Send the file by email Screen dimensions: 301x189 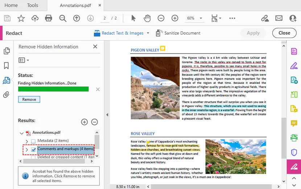click(x=279, y=18)
